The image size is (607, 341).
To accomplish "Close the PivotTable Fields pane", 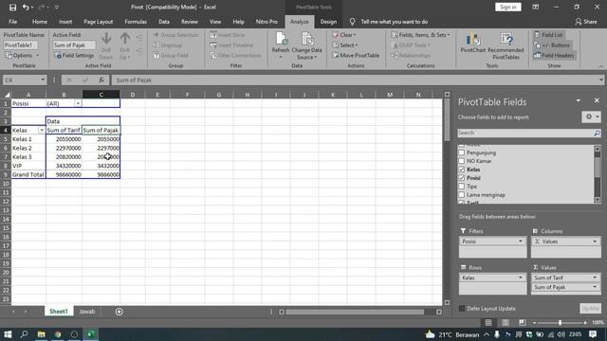I will coord(597,100).
